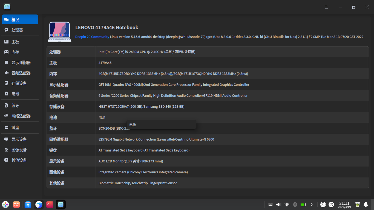Select 存储设备 storage devices in sidebar
This screenshot has height=210, width=374.
pos(19,83)
